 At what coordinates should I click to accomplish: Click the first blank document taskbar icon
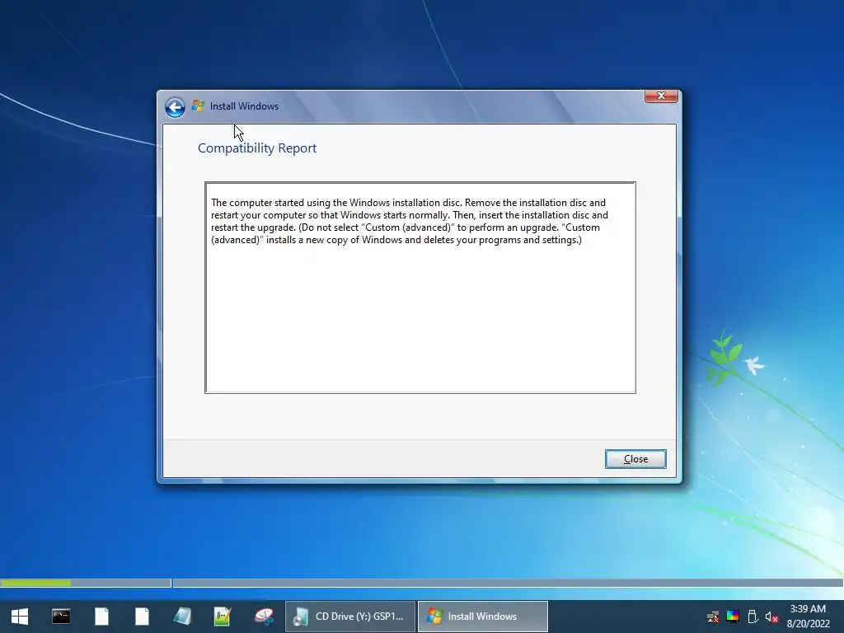101,617
